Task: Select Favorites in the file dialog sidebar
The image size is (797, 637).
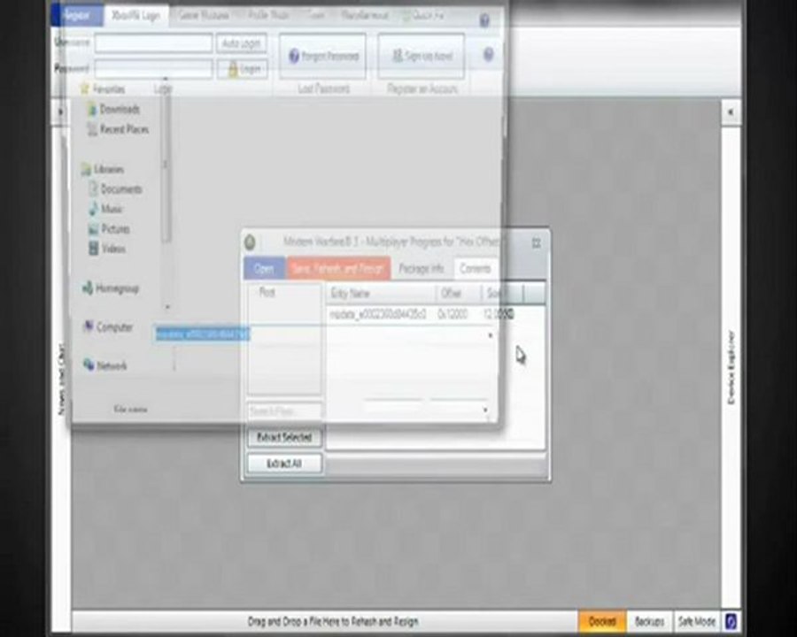Action: click(104, 88)
